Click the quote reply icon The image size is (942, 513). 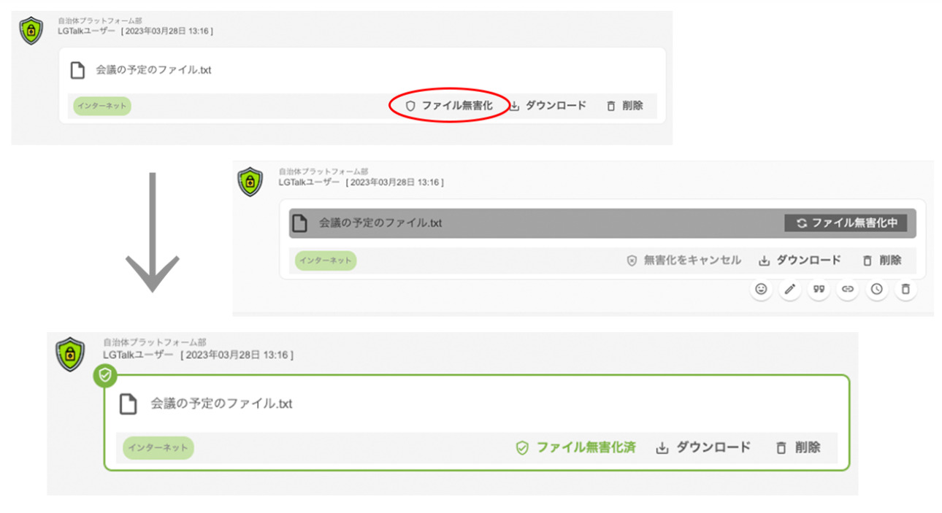(x=819, y=290)
